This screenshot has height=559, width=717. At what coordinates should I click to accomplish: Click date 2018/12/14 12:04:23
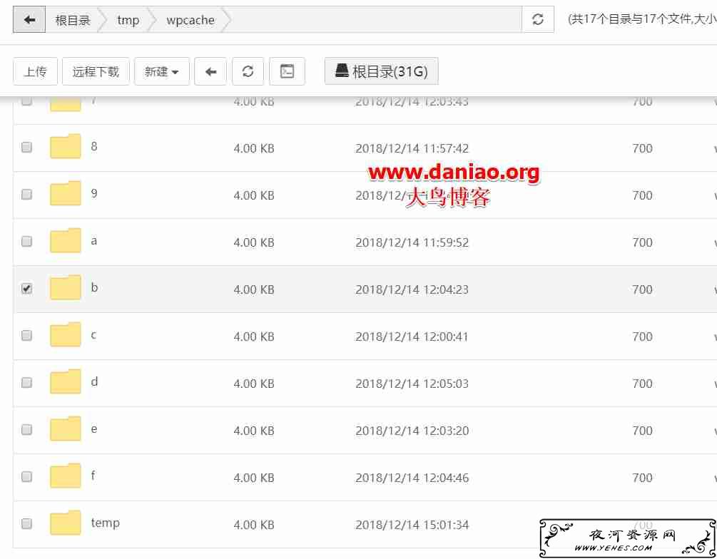pyautogui.click(x=412, y=289)
